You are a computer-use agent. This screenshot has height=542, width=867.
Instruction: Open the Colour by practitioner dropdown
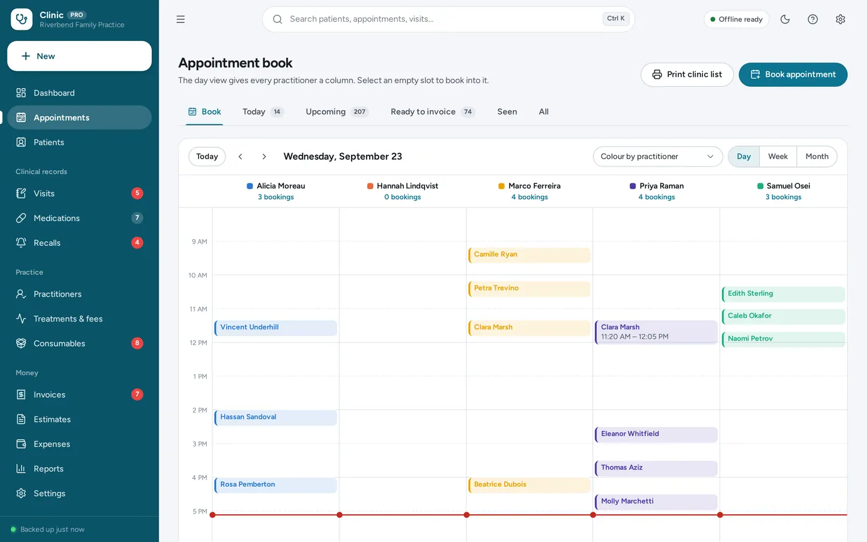658,157
